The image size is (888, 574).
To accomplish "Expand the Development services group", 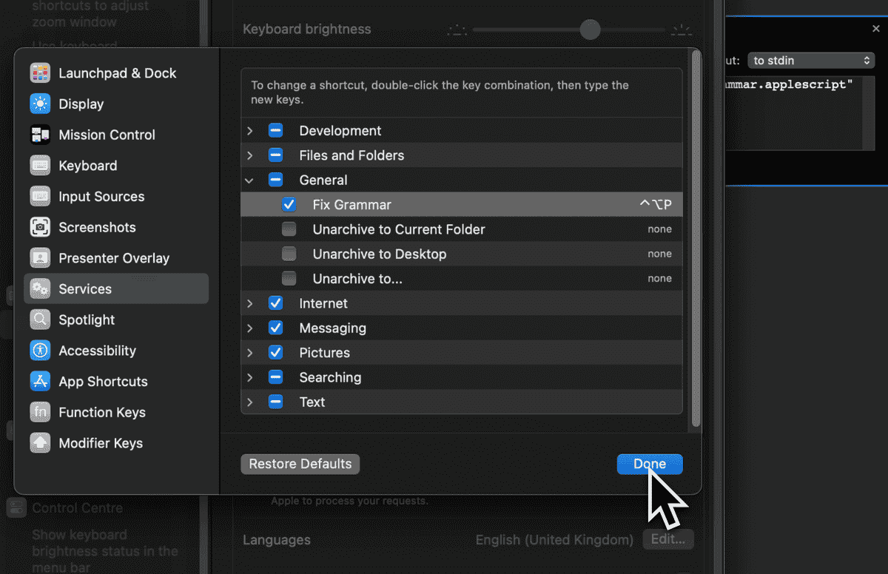I will point(250,130).
